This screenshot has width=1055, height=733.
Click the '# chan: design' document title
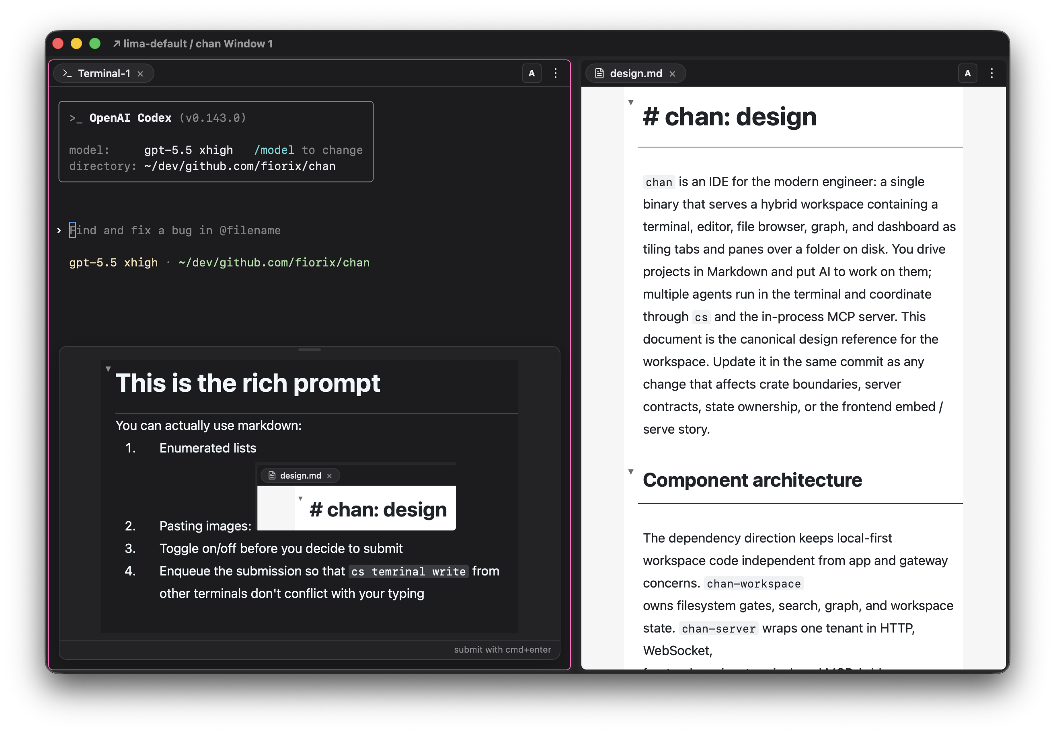[730, 117]
